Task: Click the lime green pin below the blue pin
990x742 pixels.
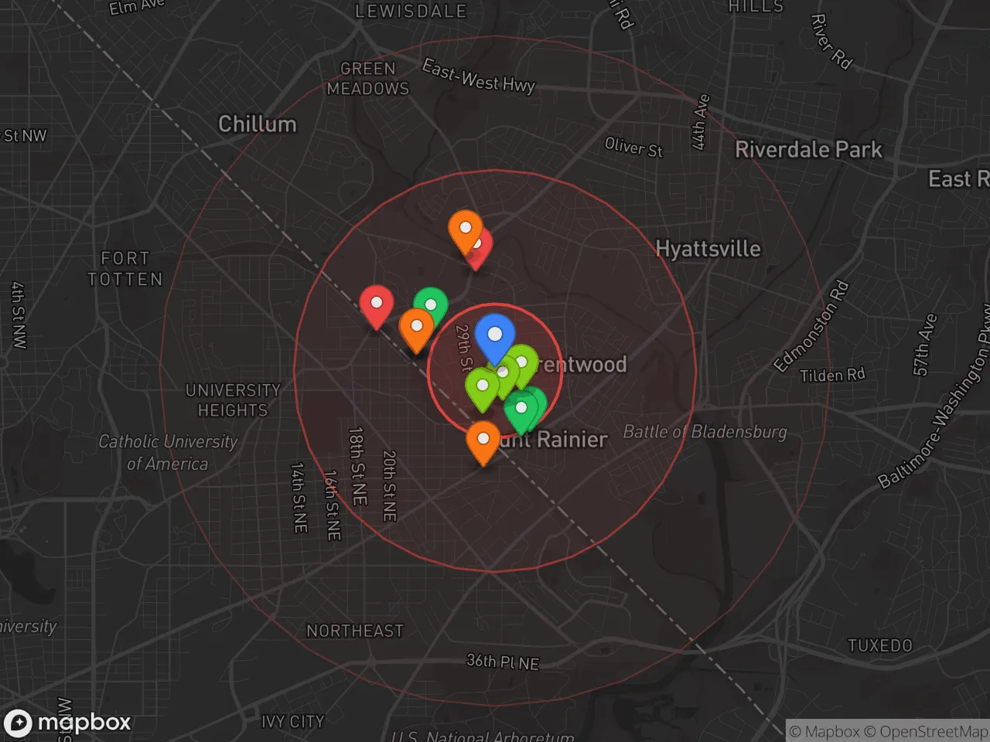Action: (x=482, y=386)
